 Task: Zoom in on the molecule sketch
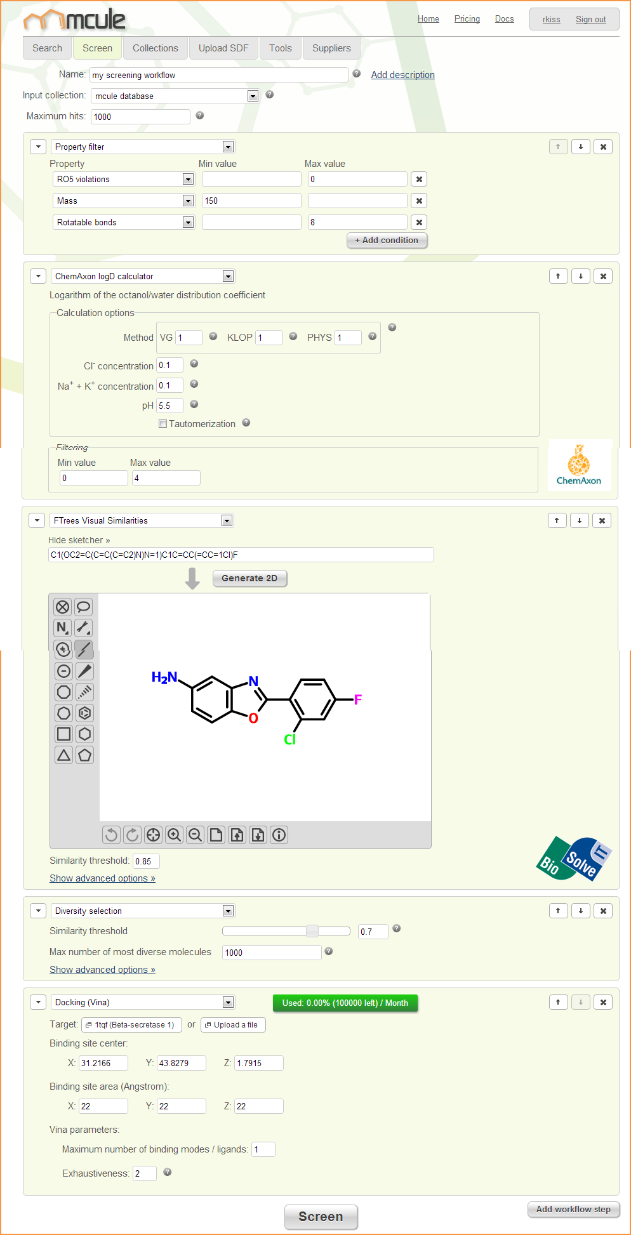(x=175, y=835)
